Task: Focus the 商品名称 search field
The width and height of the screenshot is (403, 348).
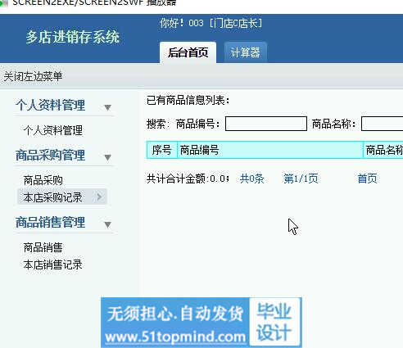Action: click(x=382, y=124)
